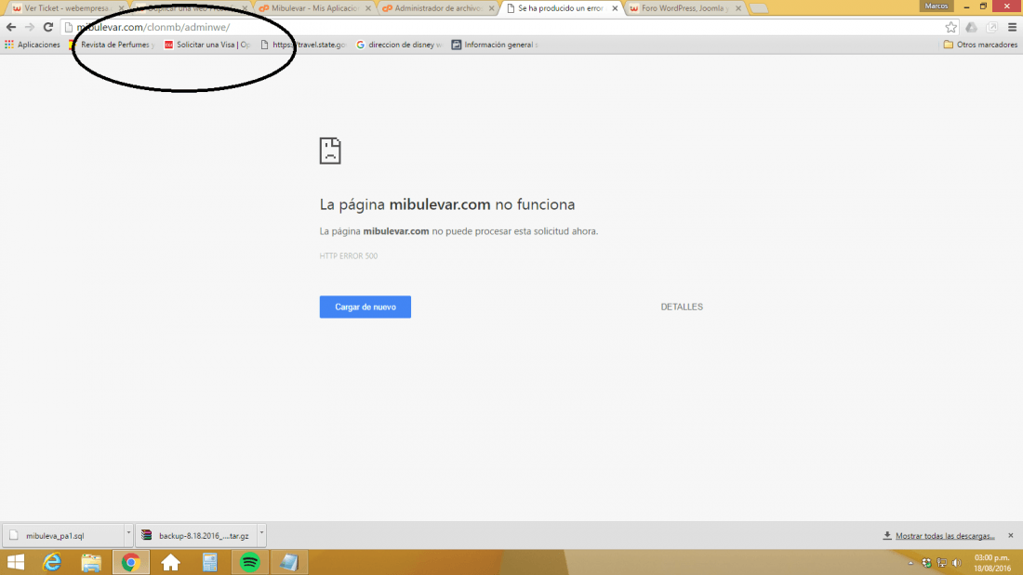
Task: Close the Foro WordPress tab
Action: (x=738, y=8)
